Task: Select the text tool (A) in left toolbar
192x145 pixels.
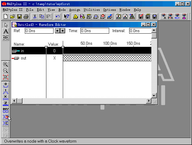Action: tap(5, 31)
